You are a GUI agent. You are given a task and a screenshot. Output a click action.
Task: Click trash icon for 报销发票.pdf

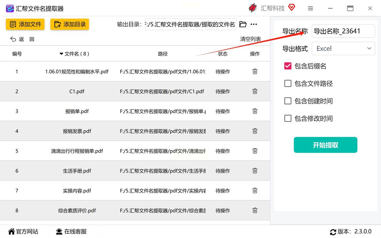click(255, 131)
